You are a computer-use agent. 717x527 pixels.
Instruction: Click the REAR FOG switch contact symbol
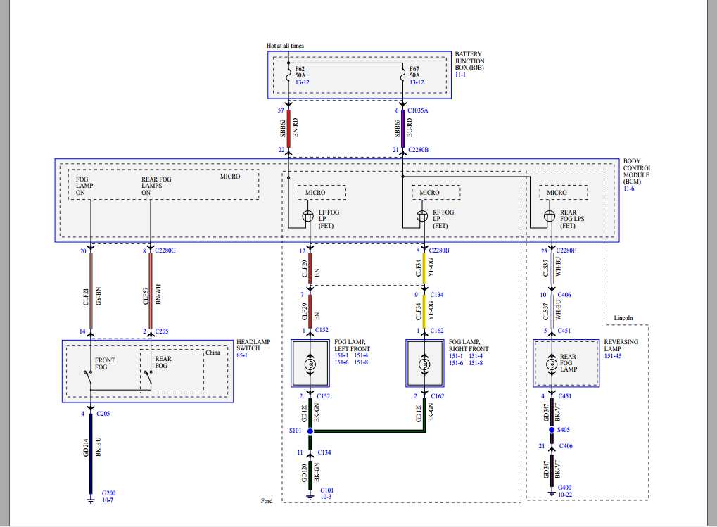(x=148, y=378)
